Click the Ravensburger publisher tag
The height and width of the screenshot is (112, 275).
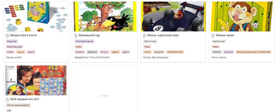point(14,47)
